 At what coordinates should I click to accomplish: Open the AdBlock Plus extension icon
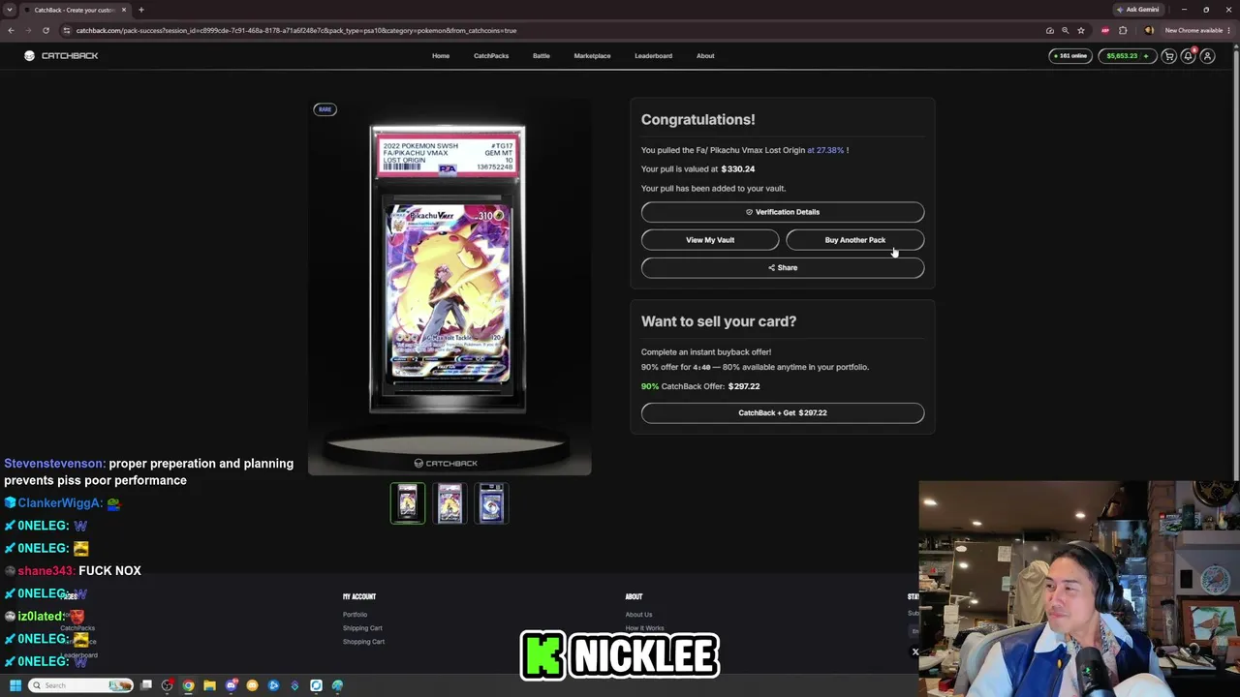1105,30
